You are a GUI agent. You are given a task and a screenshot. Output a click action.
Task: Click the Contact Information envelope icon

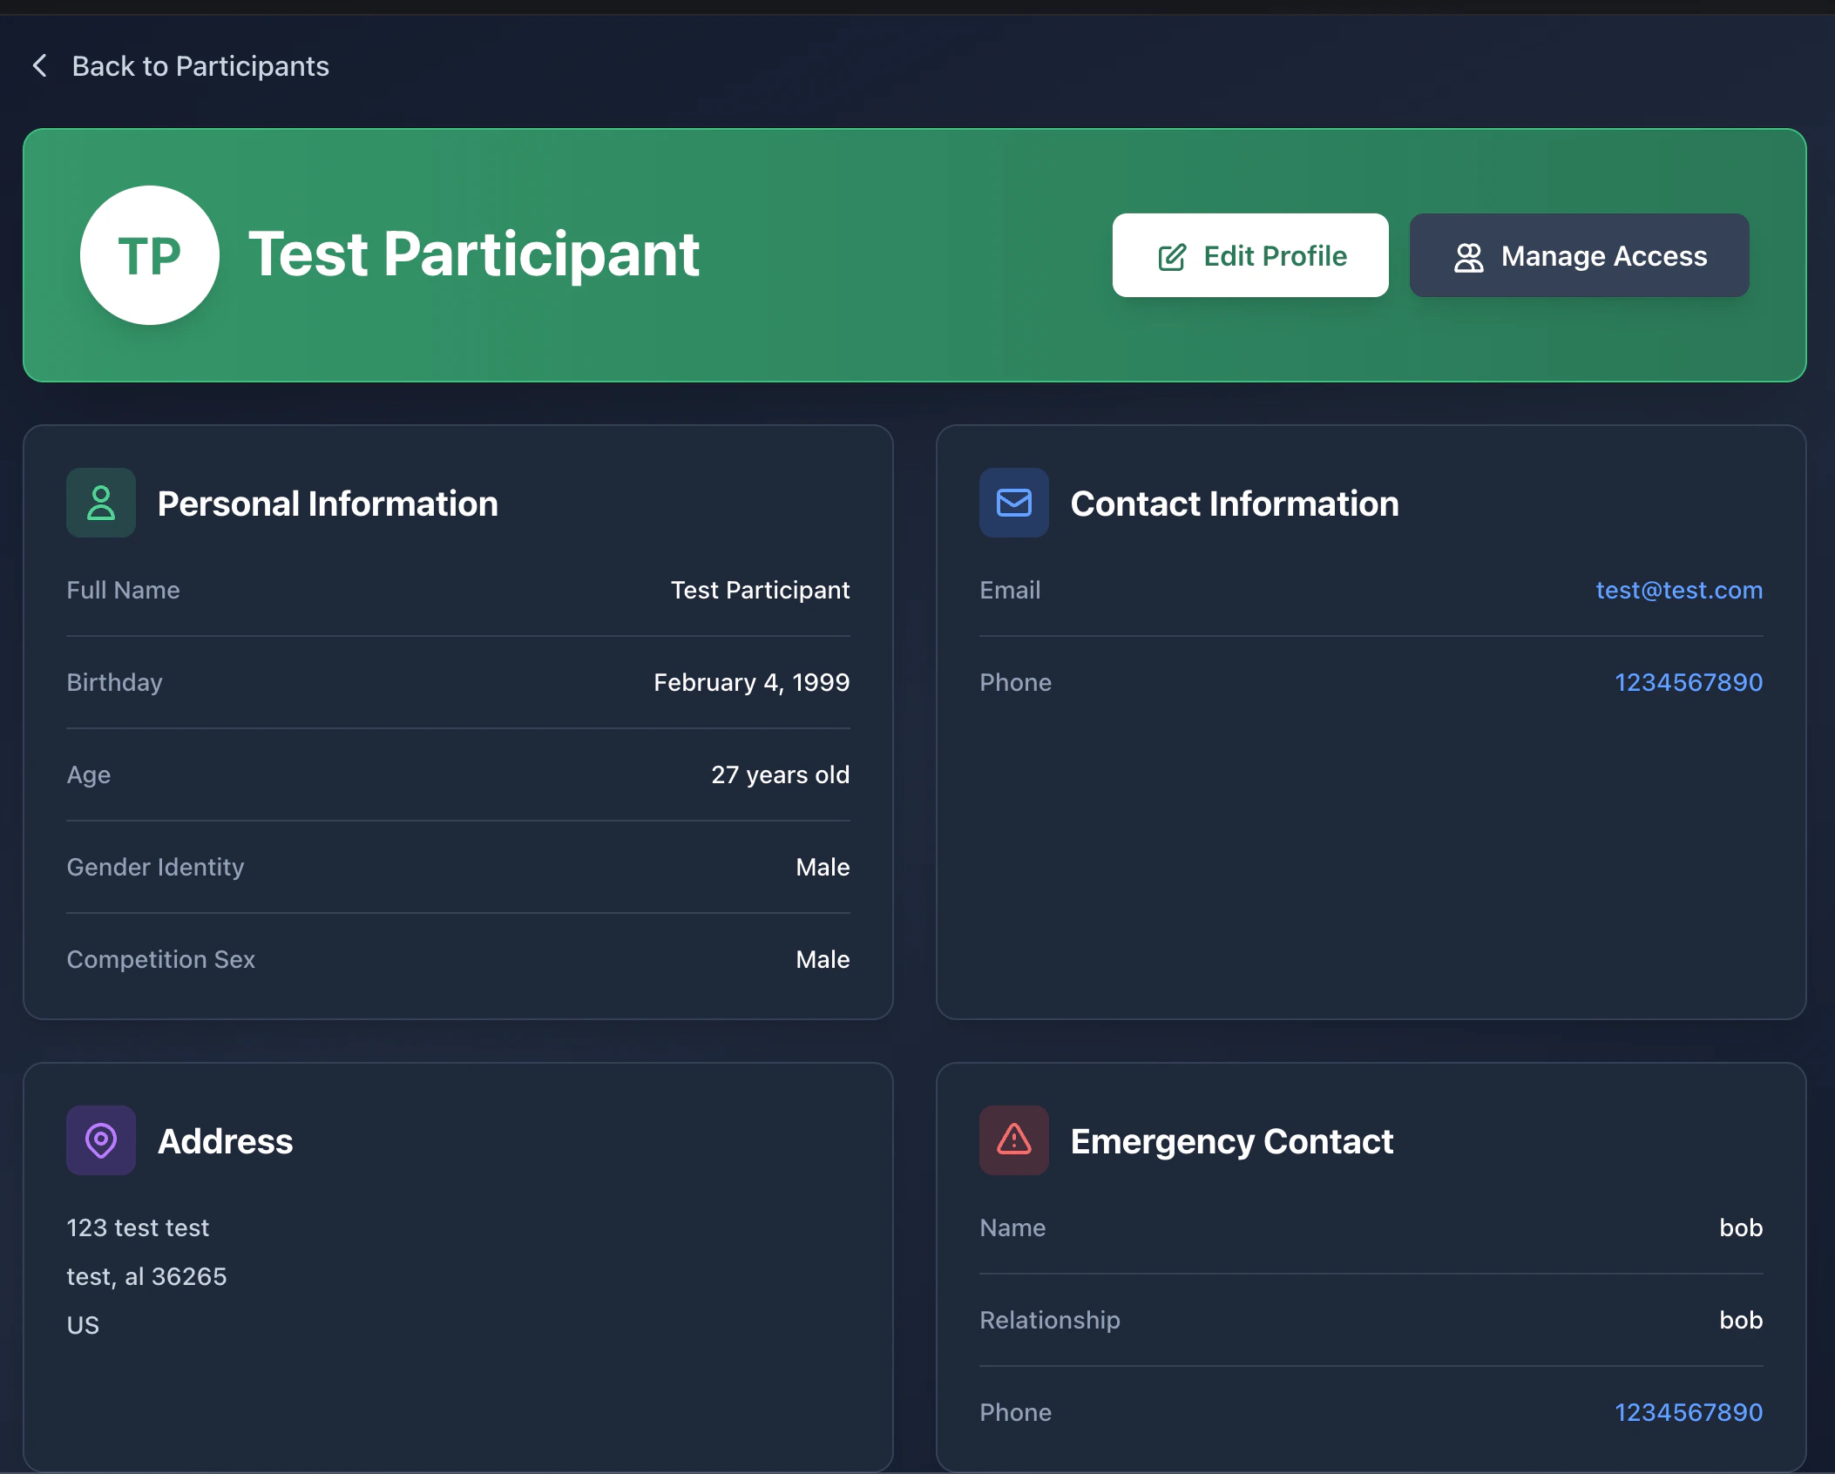[1014, 503]
